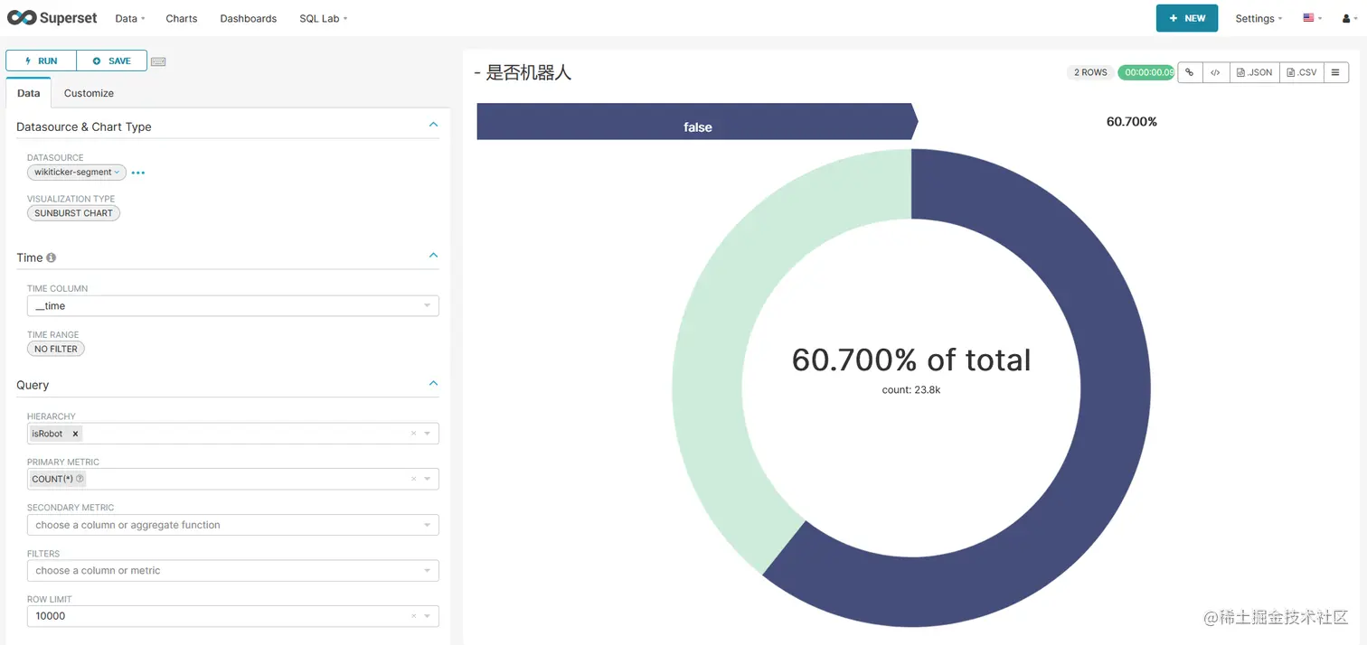
Task: Click the count: 23.8k text
Action: (x=911, y=390)
